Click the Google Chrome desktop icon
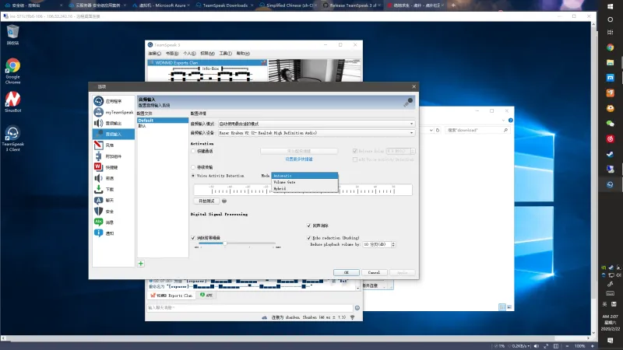 tap(12, 72)
